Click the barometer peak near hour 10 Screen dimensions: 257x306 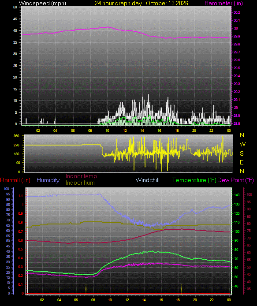[x=108, y=27]
